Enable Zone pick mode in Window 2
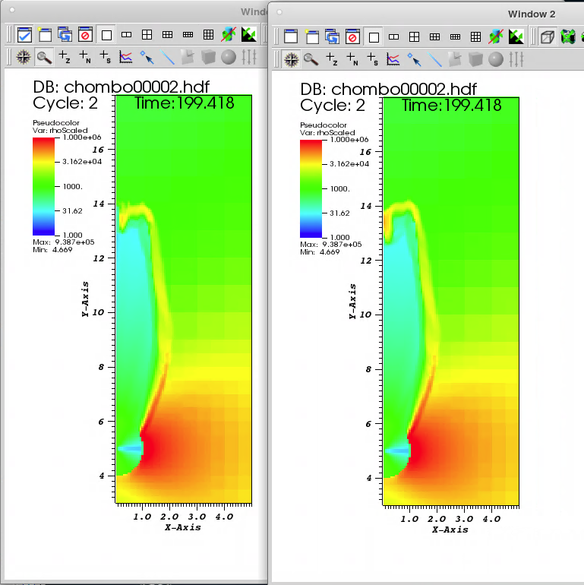Viewport: 584px width, 585px height. coord(332,59)
